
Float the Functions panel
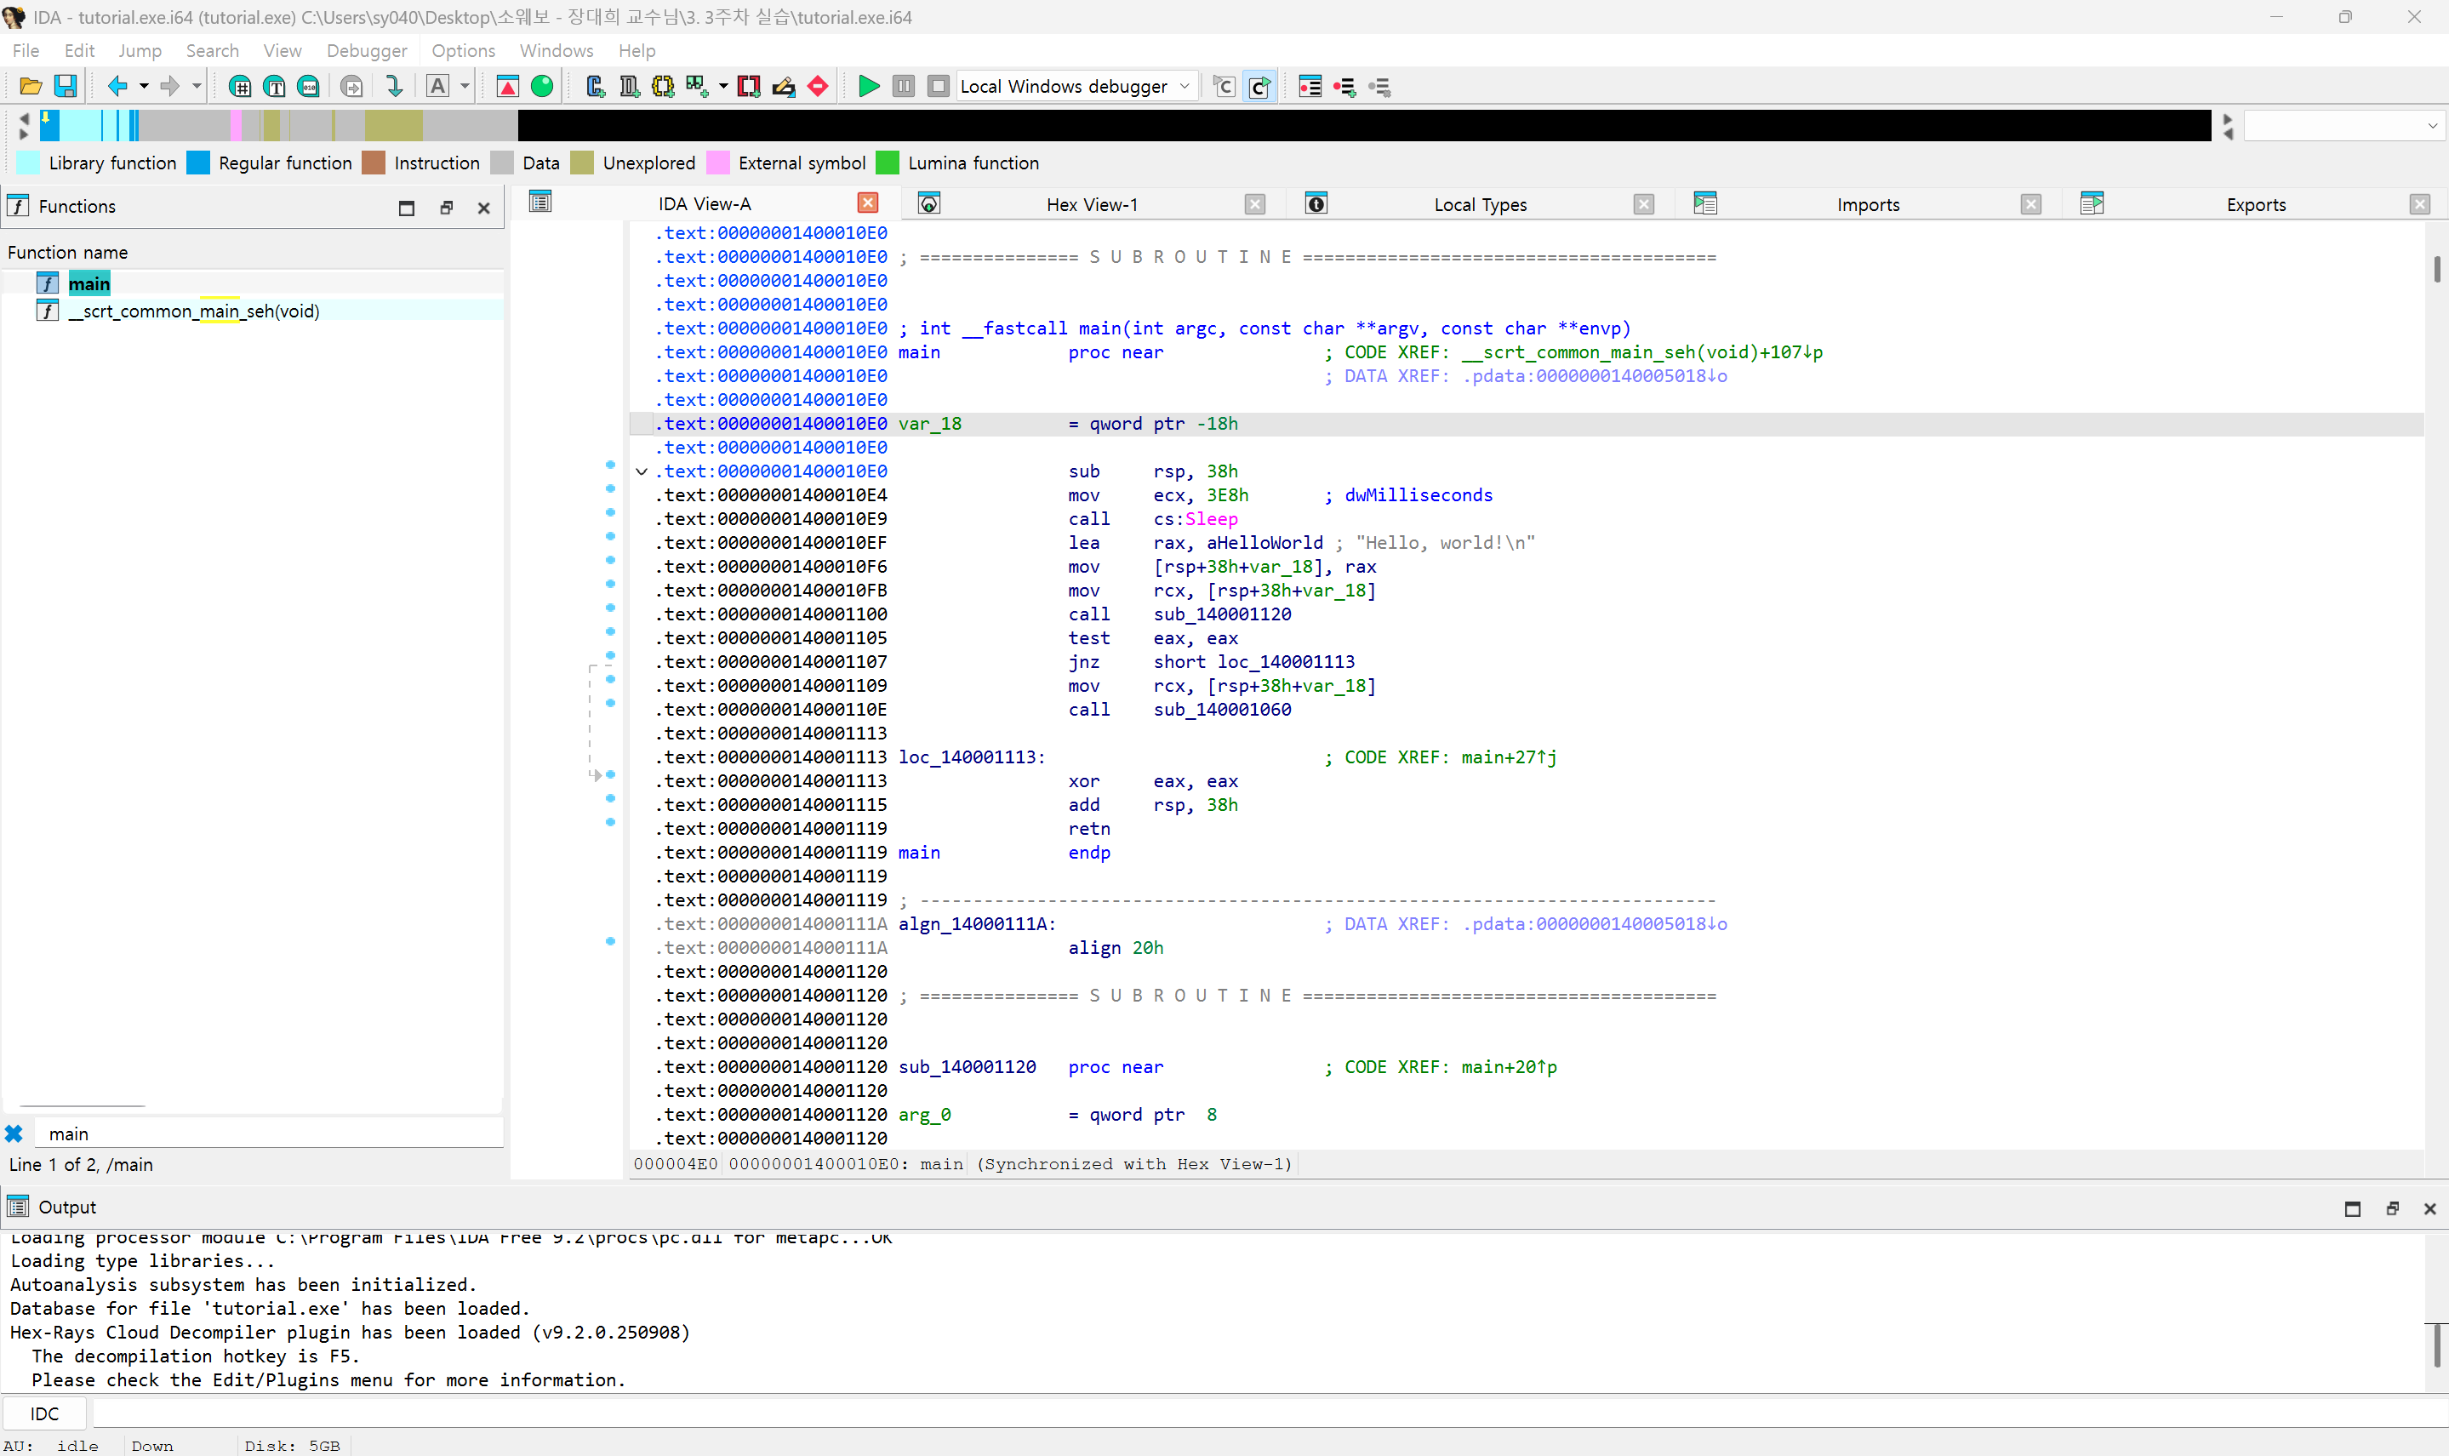(x=446, y=207)
